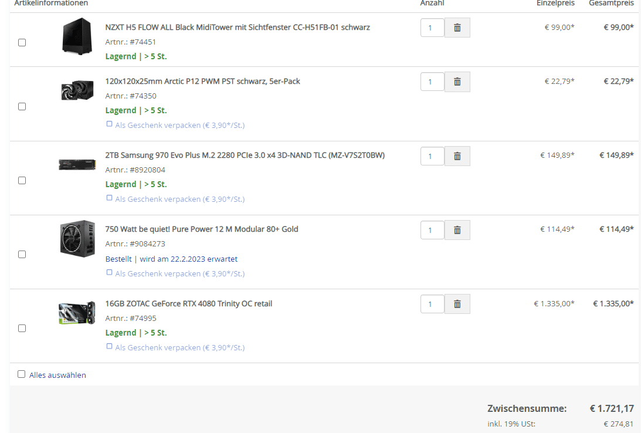Click the € 114,49 total price

point(616,229)
